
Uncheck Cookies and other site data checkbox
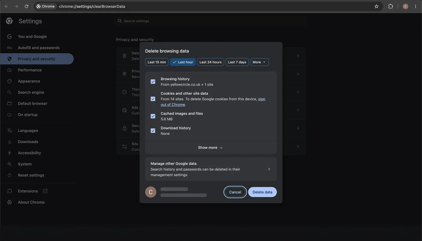(153, 99)
